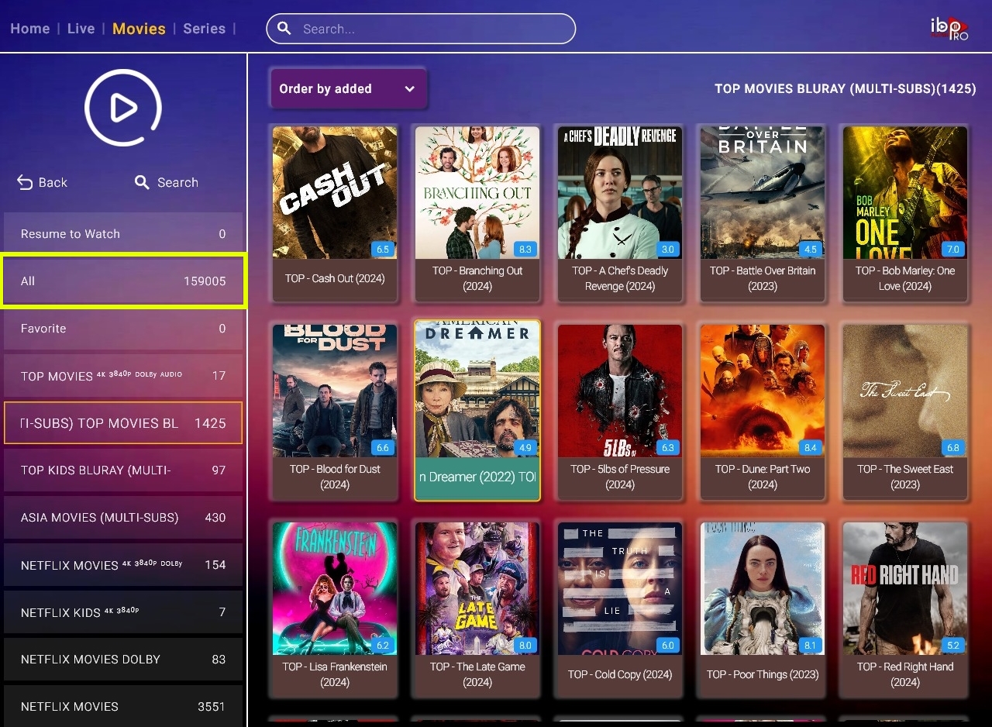Go to the Home tab
Viewport: 992px width, 727px height.
tap(30, 29)
